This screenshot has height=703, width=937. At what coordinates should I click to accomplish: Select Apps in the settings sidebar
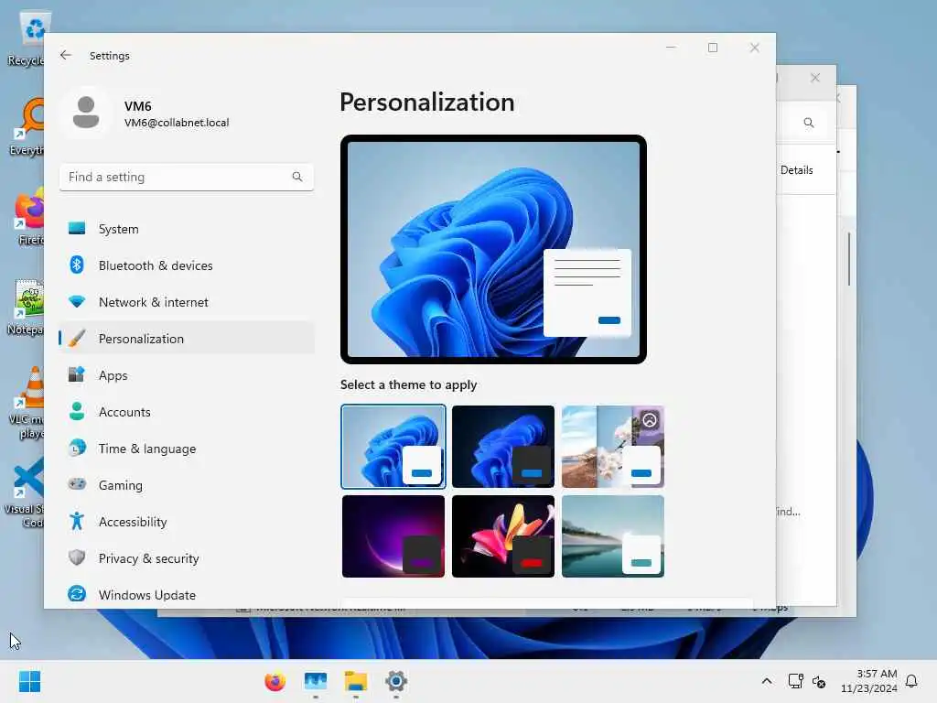coord(187,375)
